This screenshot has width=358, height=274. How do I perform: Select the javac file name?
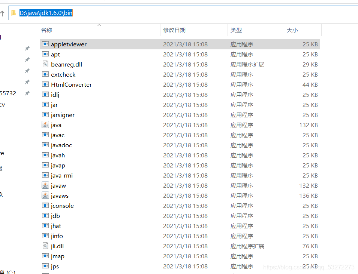tap(57, 135)
